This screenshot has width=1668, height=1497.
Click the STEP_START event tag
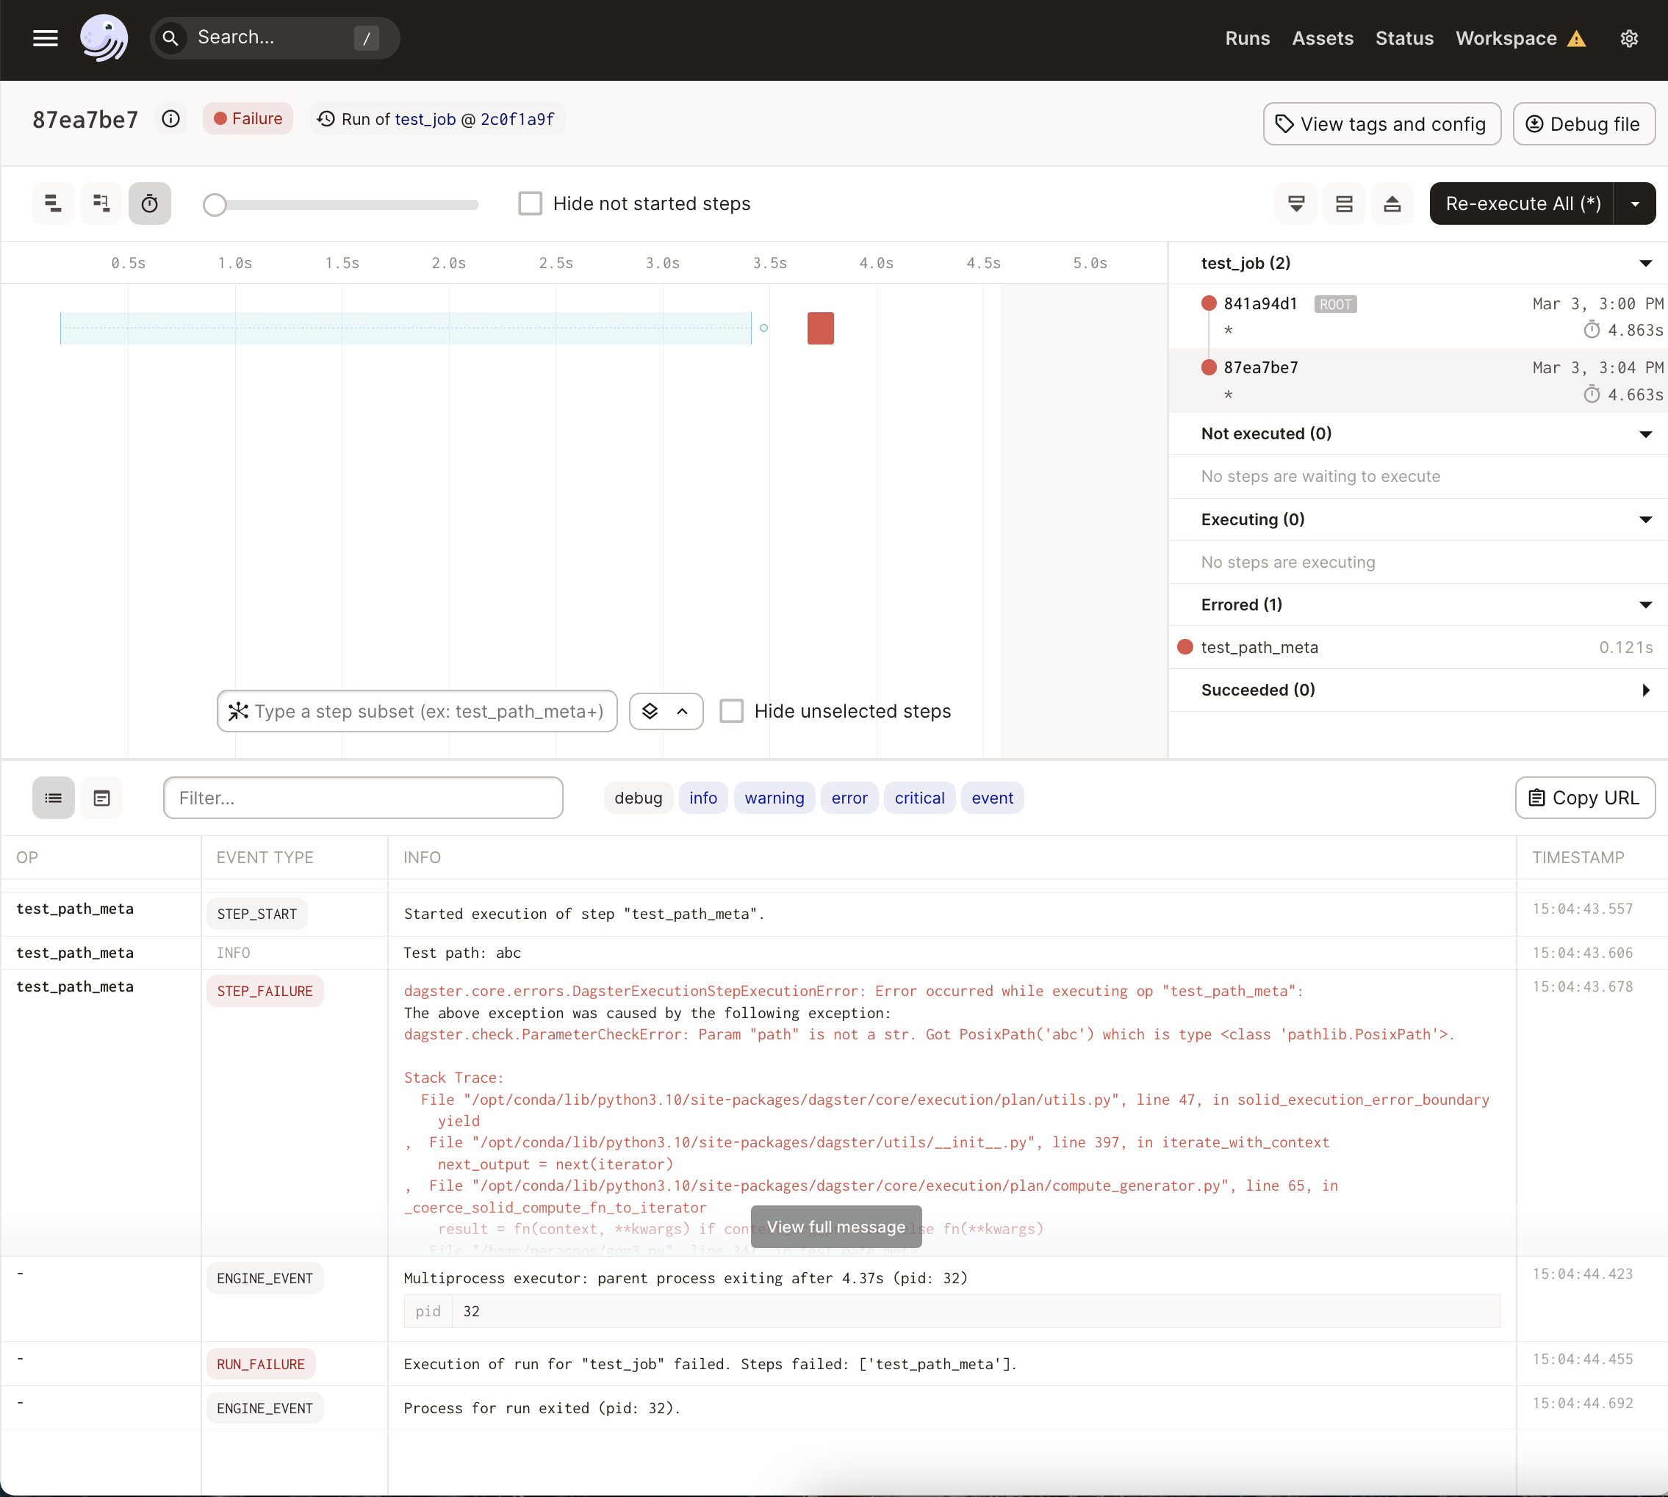(x=256, y=914)
